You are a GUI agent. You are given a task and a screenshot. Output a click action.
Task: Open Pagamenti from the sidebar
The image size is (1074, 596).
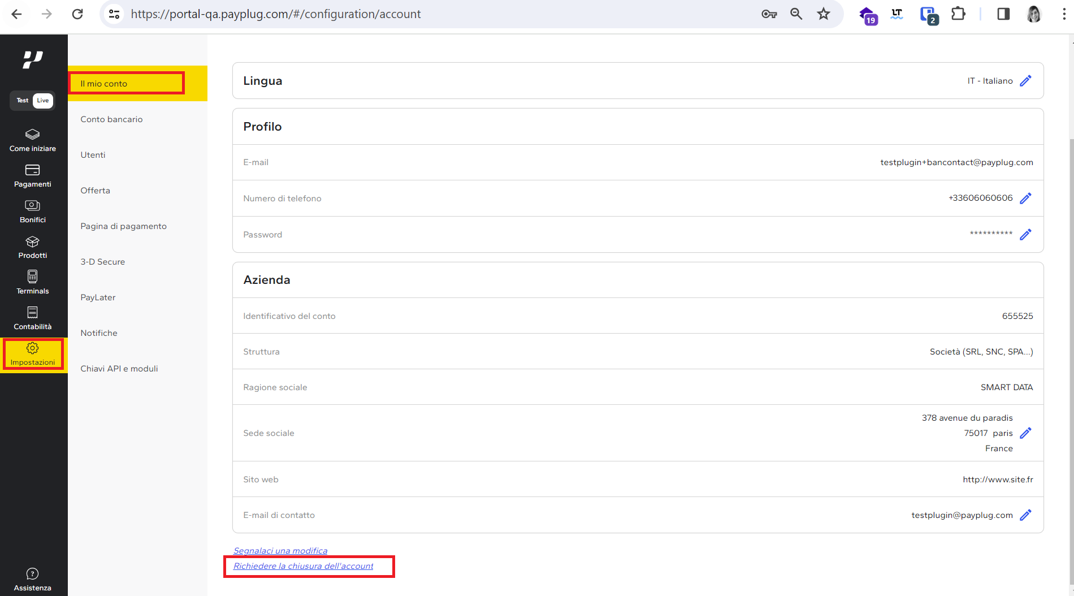[x=33, y=176]
